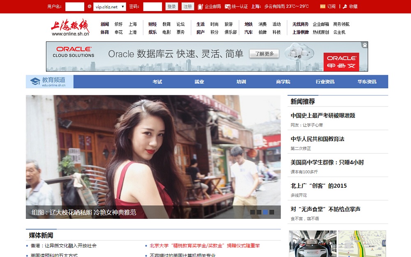Focus the 用户名 input field
Viewport: 411px width, 257px height.
[75, 7]
